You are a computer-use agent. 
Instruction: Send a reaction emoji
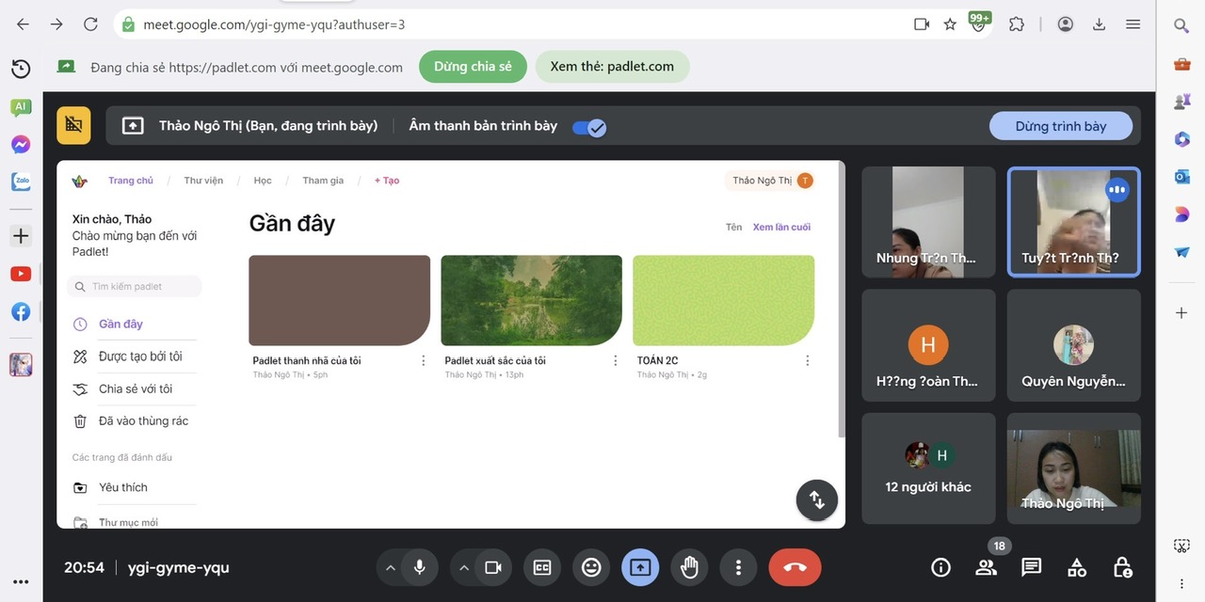(591, 567)
